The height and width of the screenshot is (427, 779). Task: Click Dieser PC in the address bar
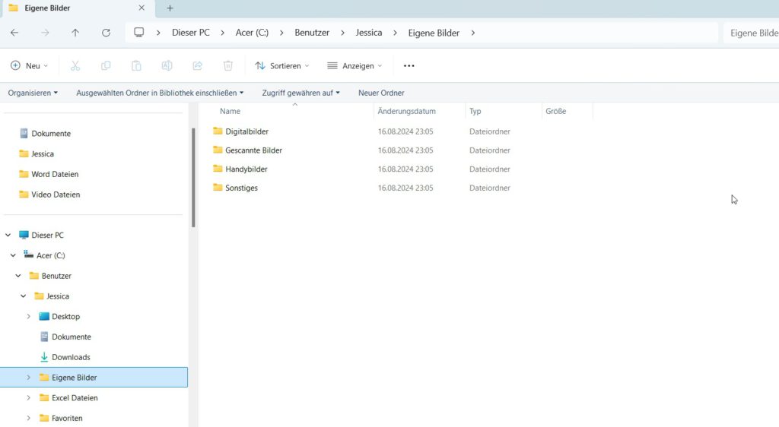tap(191, 33)
